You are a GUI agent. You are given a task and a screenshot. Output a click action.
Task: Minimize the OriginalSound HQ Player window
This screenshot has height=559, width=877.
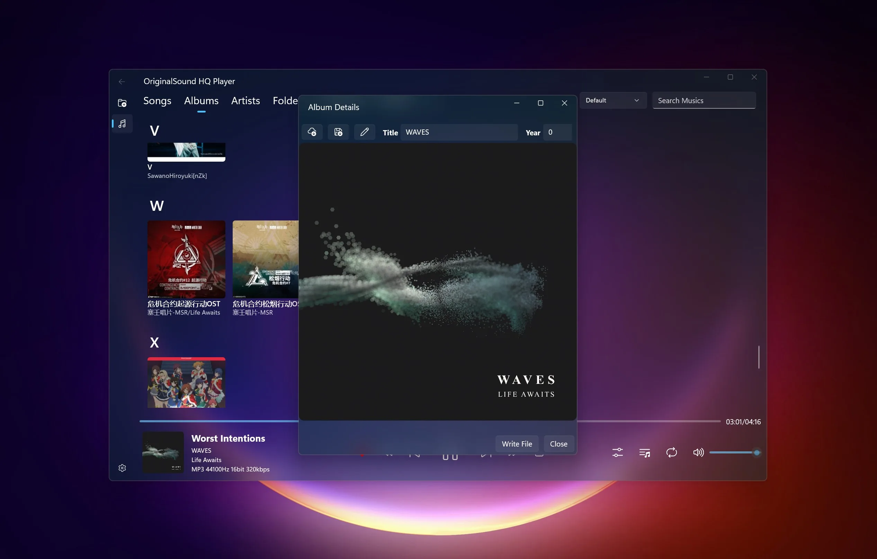(x=707, y=77)
